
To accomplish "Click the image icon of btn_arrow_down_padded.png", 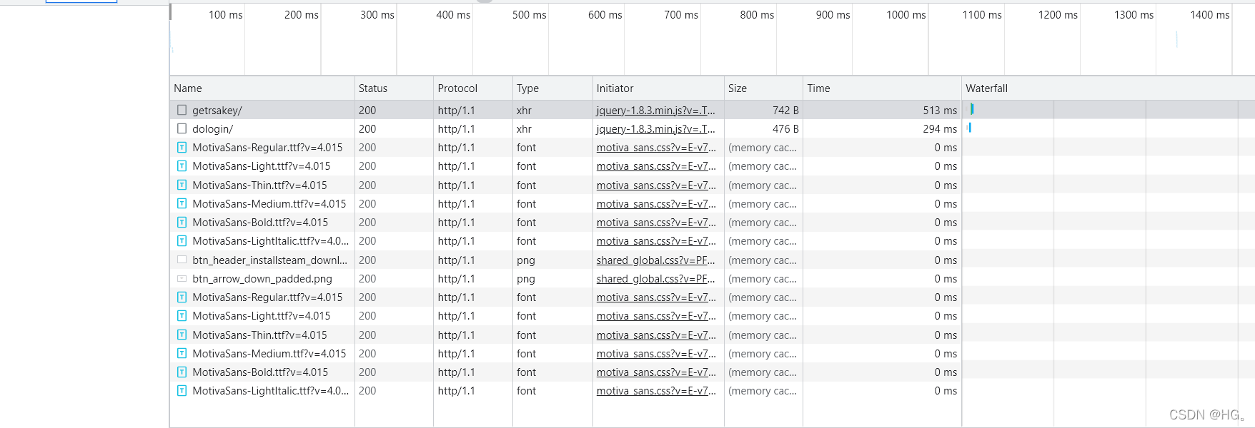I will coord(182,278).
